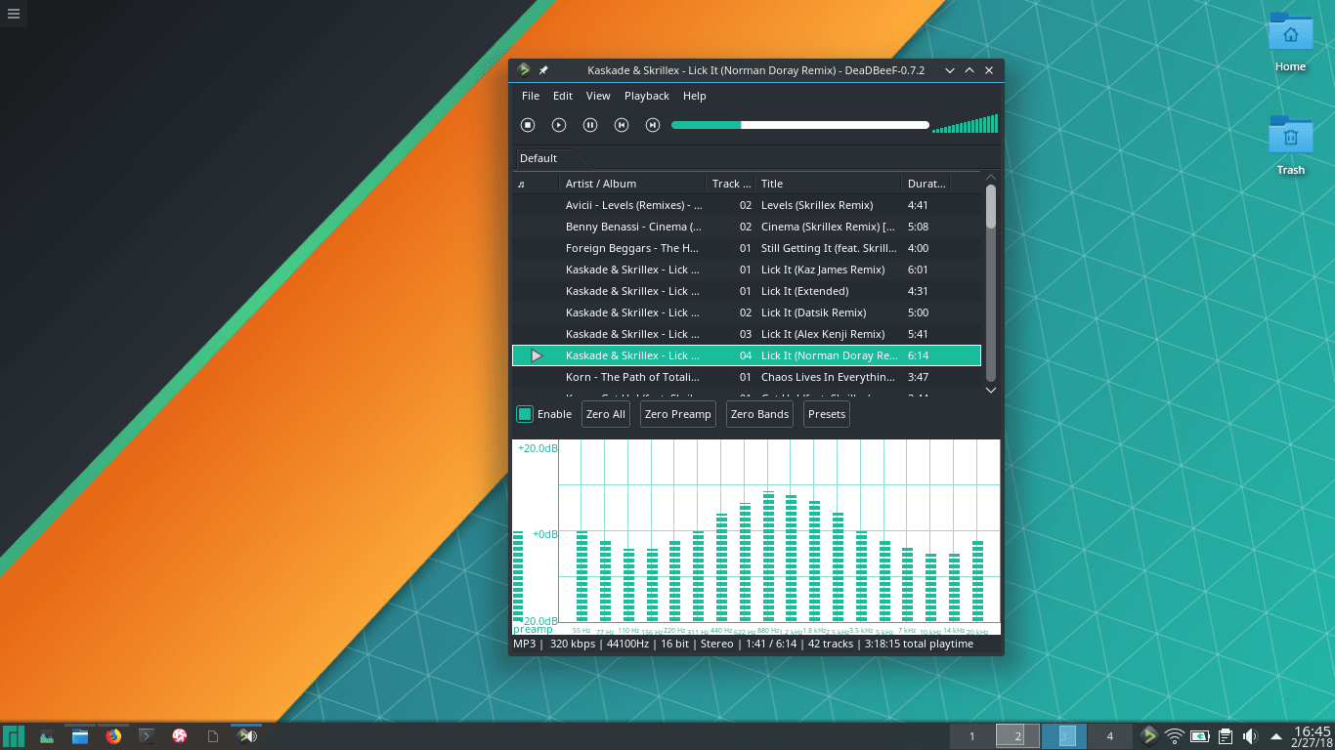Screen dimensions: 1335x750
Task: Click the volume bar in the toolbar
Action: tap(966, 124)
